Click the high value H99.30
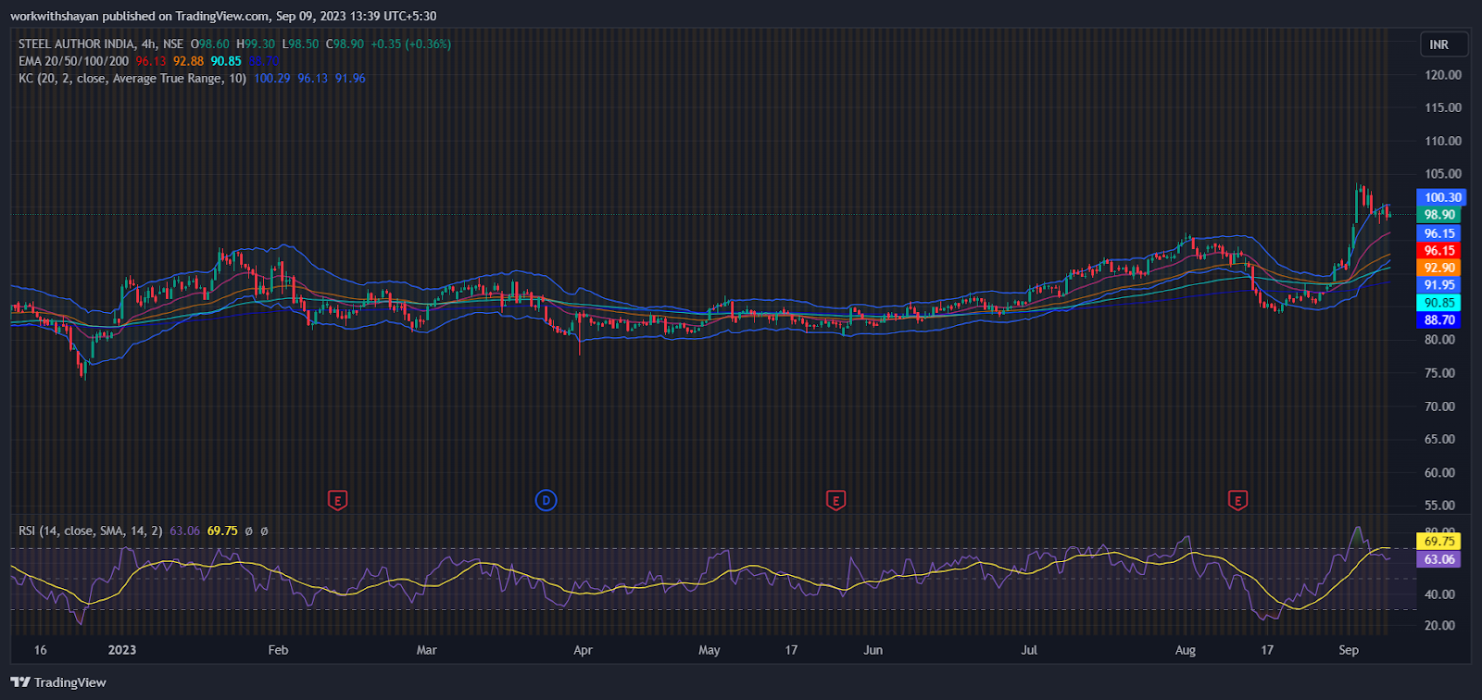 click(x=256, y=44)
